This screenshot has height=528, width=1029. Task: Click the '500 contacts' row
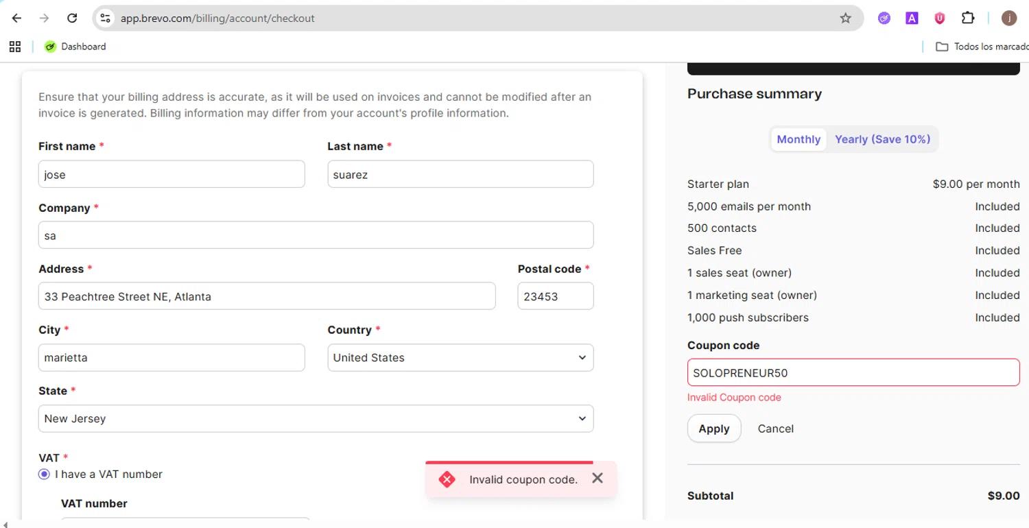point(853,228)
